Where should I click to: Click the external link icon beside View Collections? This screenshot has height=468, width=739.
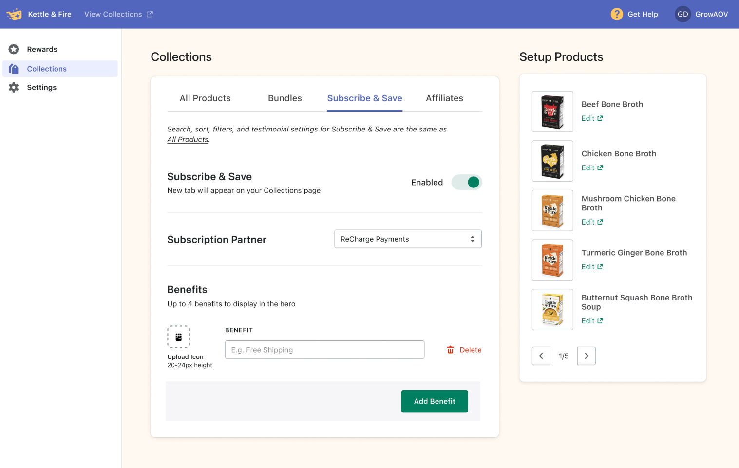click(x=150, y=14)
